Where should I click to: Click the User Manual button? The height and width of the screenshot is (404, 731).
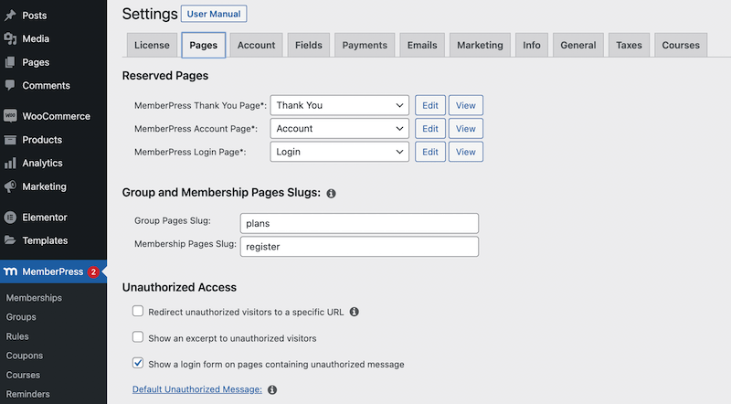214,14
